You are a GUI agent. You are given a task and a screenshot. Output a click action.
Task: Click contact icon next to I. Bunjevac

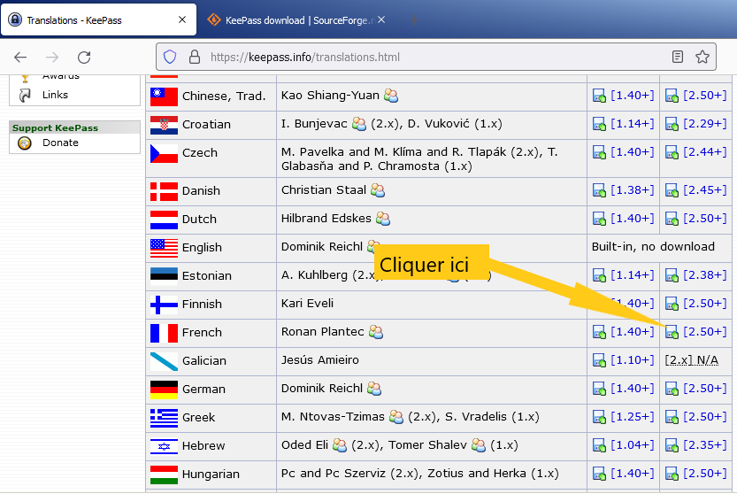358,124
